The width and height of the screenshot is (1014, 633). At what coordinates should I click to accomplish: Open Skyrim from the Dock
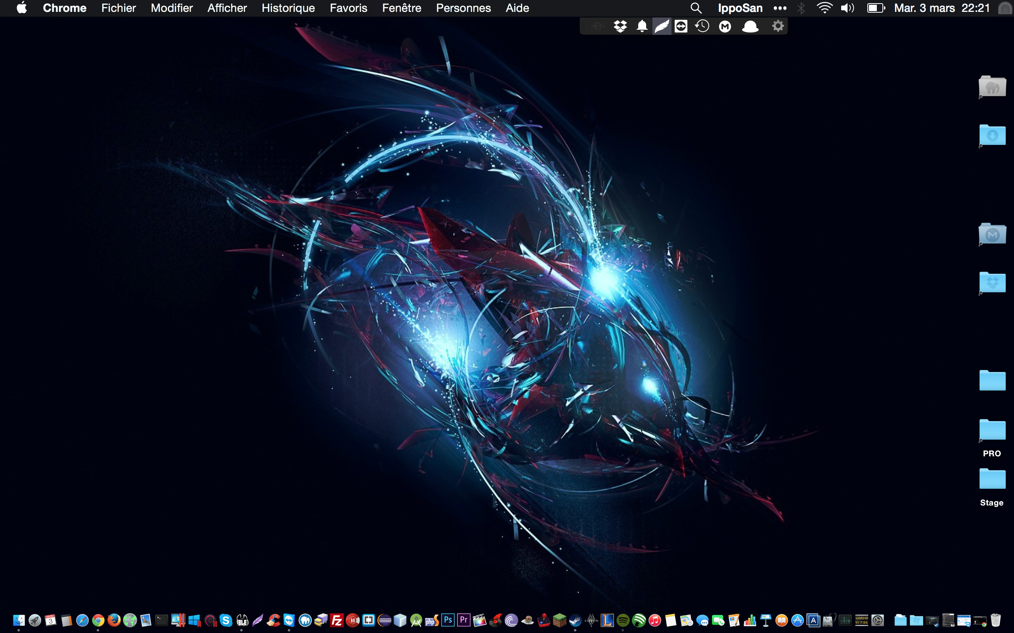591,620
